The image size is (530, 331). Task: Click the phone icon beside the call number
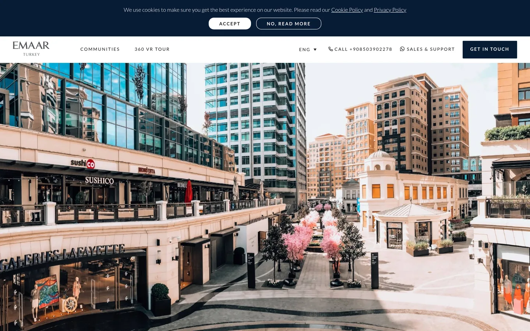point(331,49)
